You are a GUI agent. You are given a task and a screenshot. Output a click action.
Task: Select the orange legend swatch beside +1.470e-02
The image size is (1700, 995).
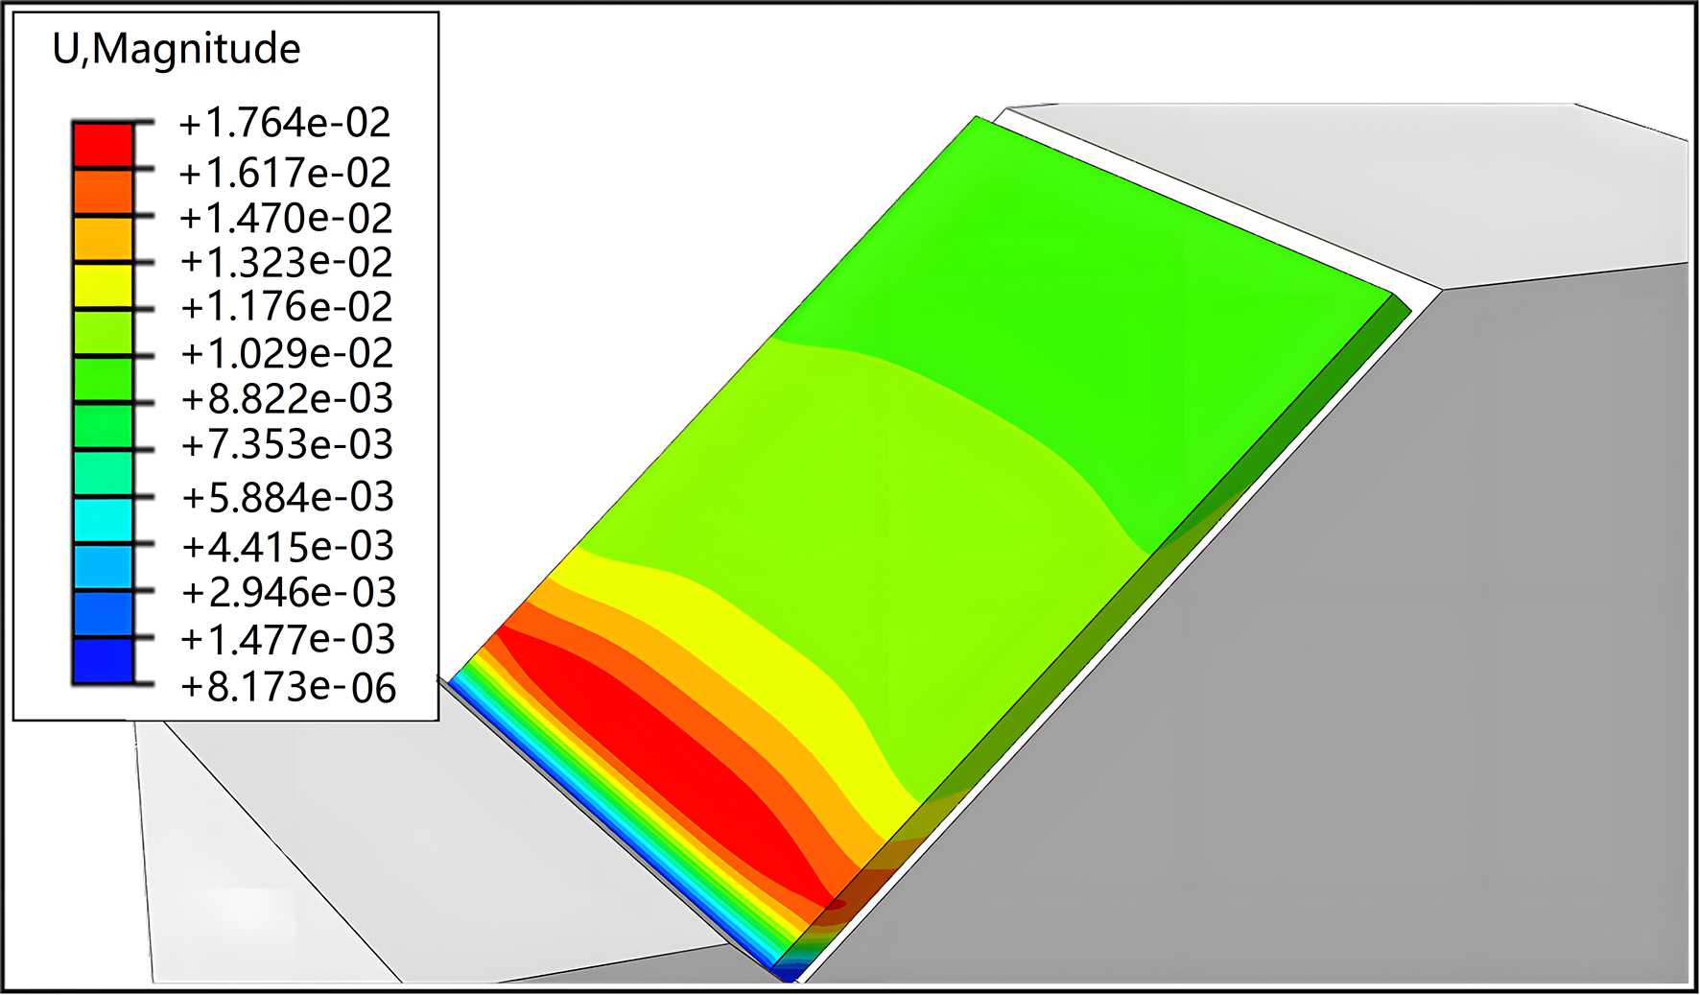[x=103, y=238]
